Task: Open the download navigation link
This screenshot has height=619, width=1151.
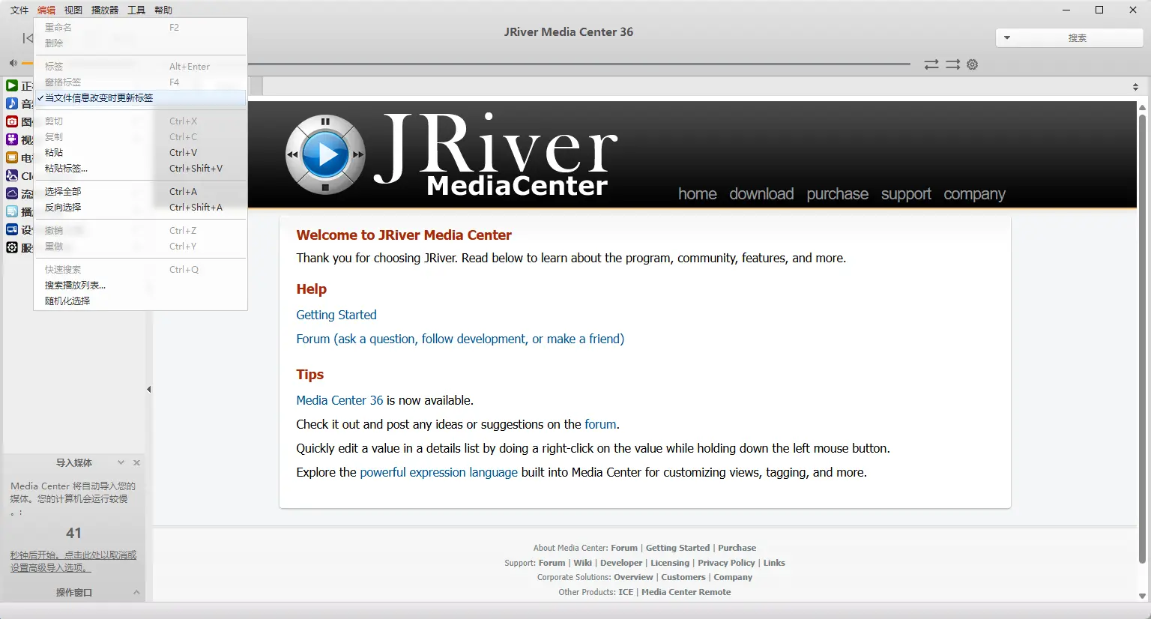Action: click(x=761, y=194)
